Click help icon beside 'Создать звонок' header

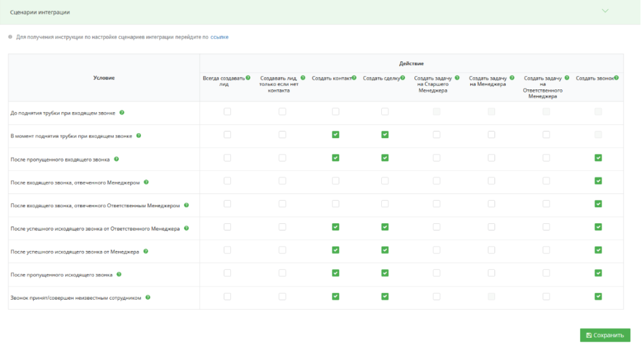pyautogui.click(x=617, y=78)
